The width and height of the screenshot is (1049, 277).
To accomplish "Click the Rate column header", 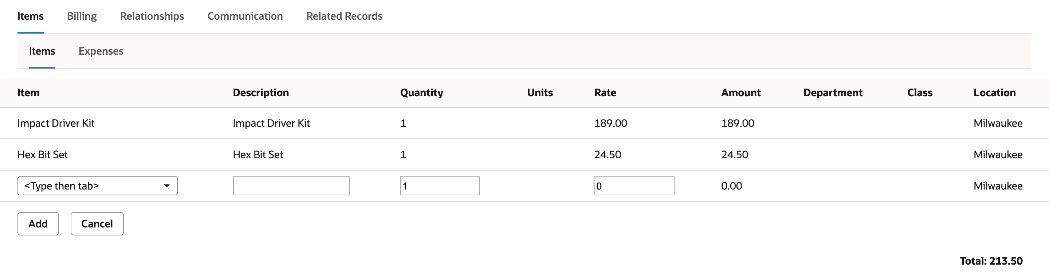I will pyautogui.click(x=605, y=93).
